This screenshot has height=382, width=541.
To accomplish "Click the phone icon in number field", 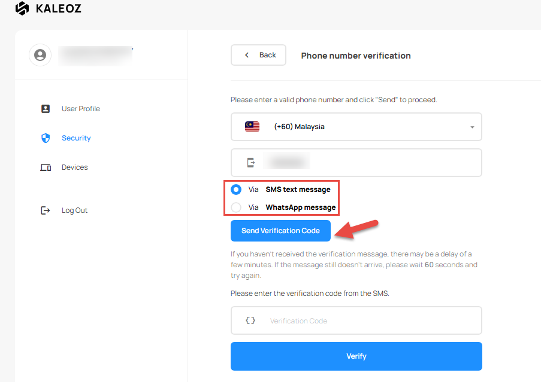I will point(251,163).
